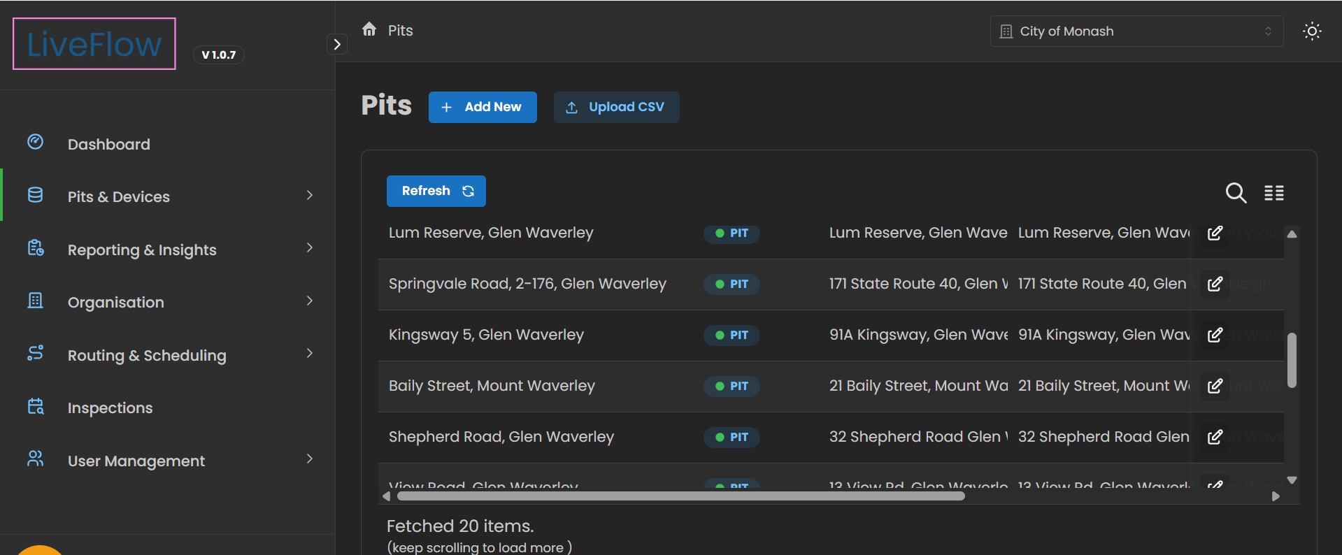1342x555 pixels.
Task: Click the Dashboard gauge icon
Action: point(36,142)
